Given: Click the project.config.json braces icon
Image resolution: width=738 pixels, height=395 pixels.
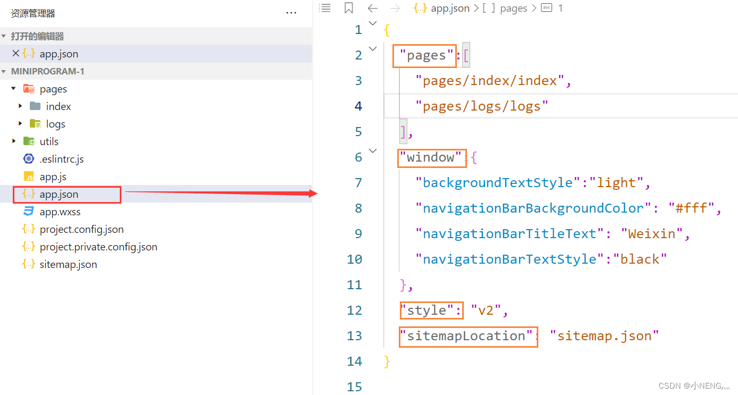Looking at the screenshot, I should point(29,229).
